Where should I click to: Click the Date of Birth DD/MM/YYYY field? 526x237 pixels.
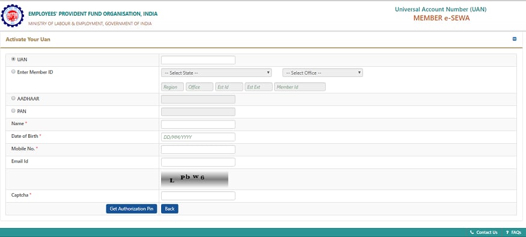tap(198, 137)
